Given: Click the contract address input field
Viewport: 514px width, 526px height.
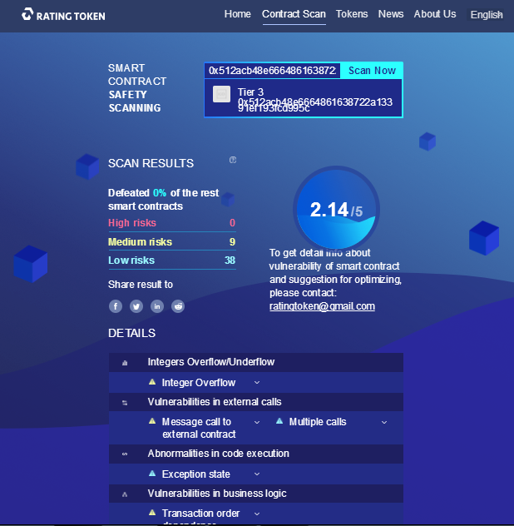Looking at the screenshot, I should 272,71.
